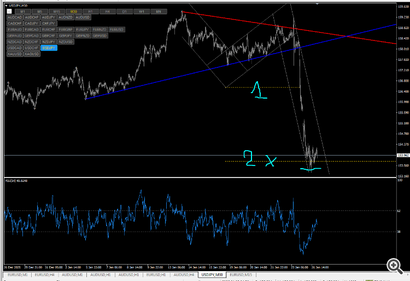Screen dimensions: 410x281
Task: Load the EURGBP symbol
Action: [66, 30]
